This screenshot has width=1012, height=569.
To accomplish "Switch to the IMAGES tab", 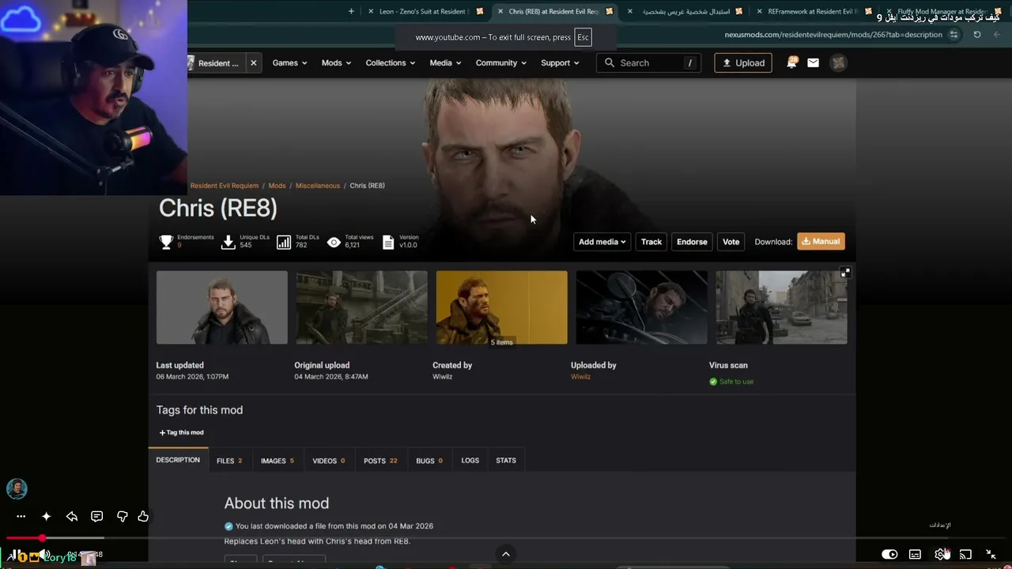I will point(278,461).
